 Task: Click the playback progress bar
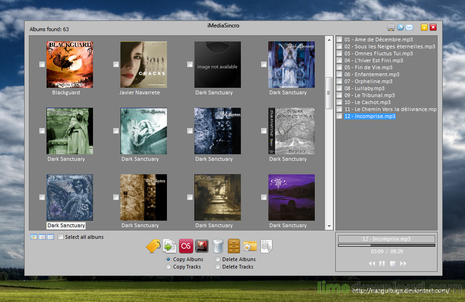(386, 245)
